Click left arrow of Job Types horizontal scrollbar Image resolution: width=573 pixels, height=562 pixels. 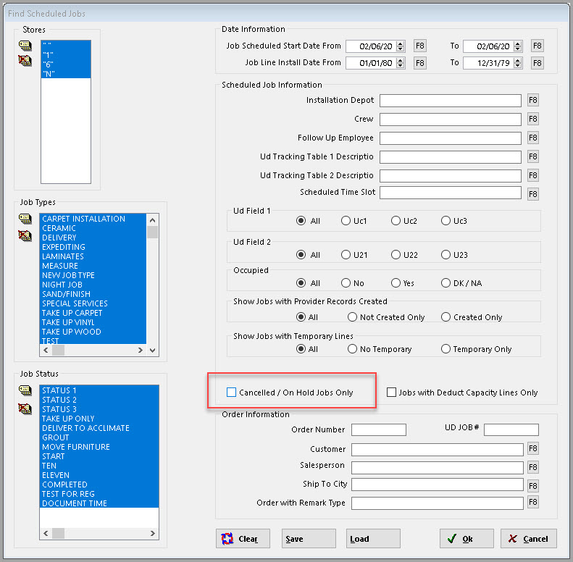[x=46, y=351]
